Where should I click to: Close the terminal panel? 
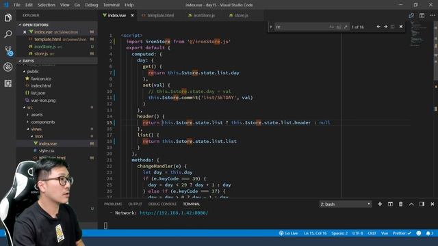point(433,204)
